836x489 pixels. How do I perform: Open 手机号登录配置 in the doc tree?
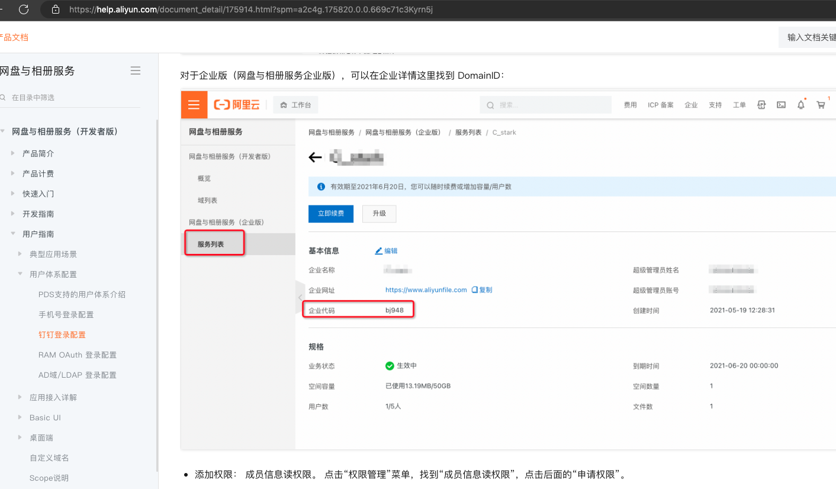coord(66,314)
